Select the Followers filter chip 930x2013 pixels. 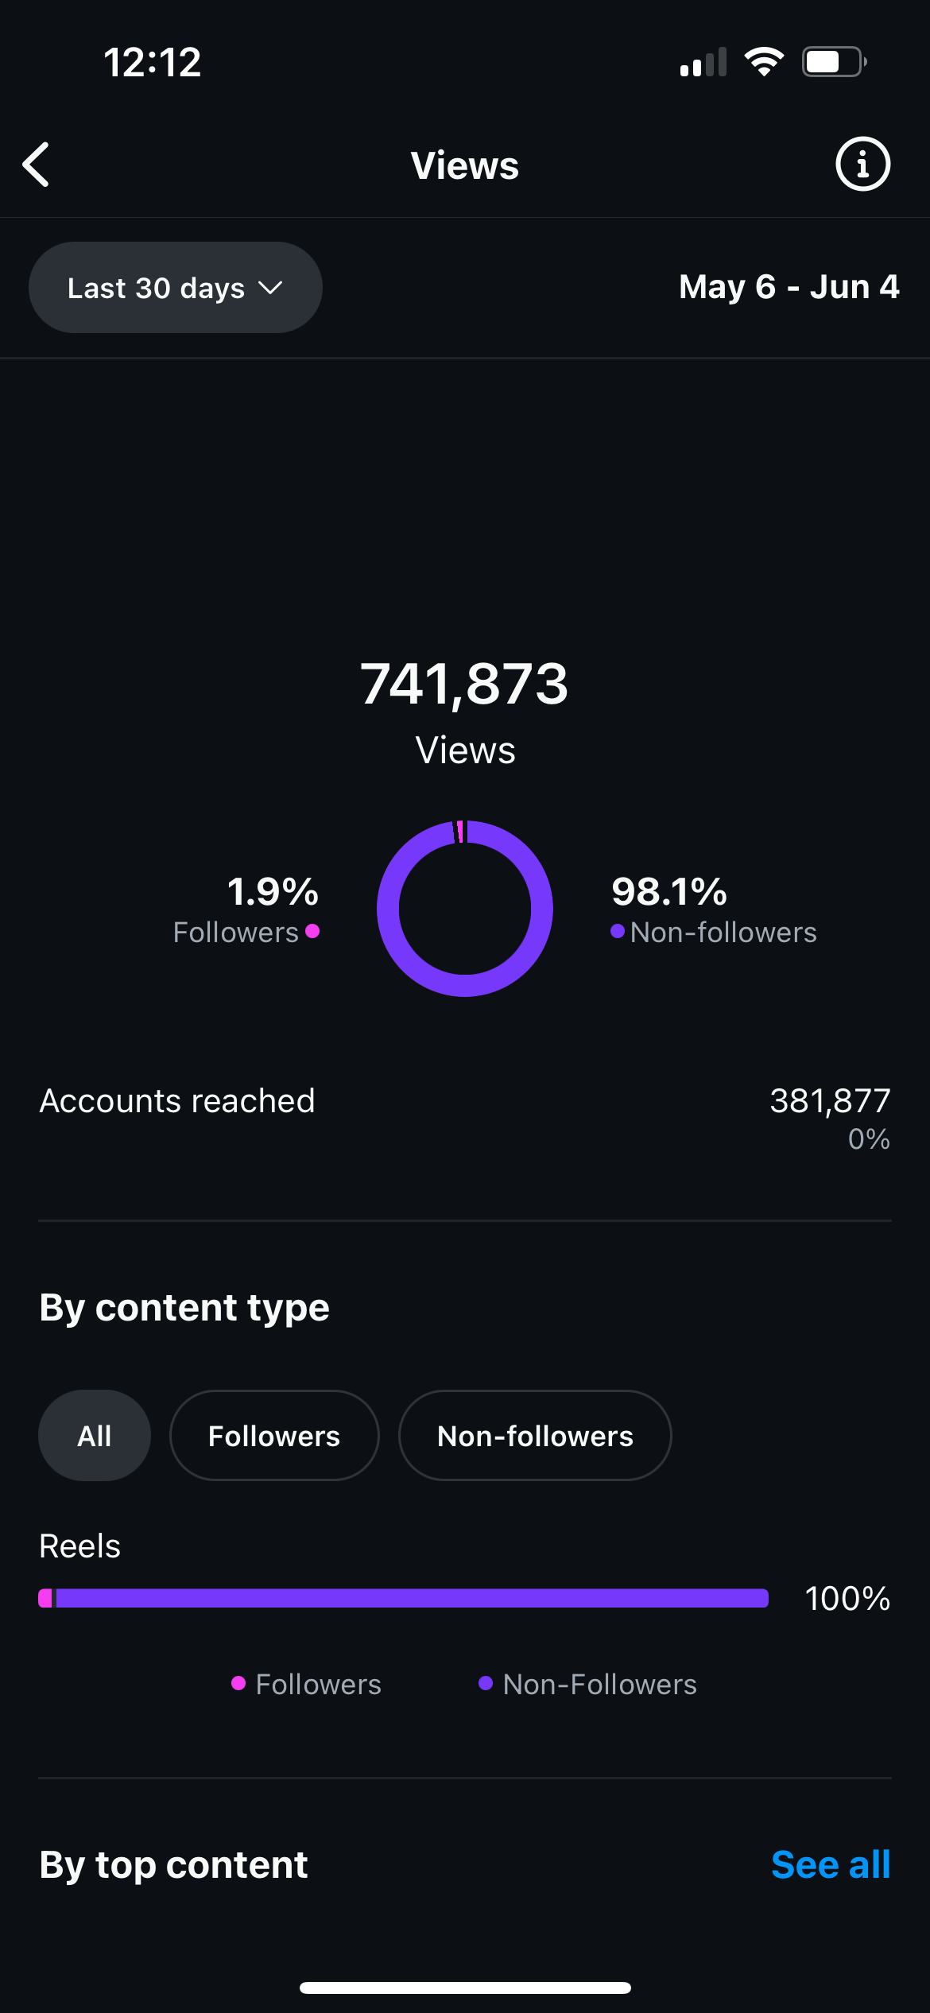(274, 1436)
